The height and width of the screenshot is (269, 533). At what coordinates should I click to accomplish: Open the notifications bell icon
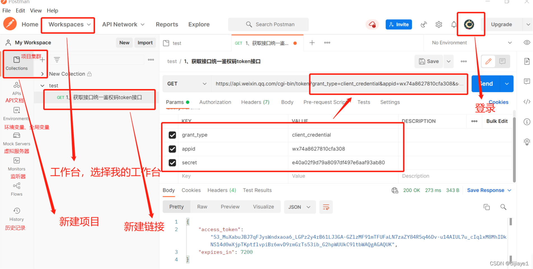454,25
